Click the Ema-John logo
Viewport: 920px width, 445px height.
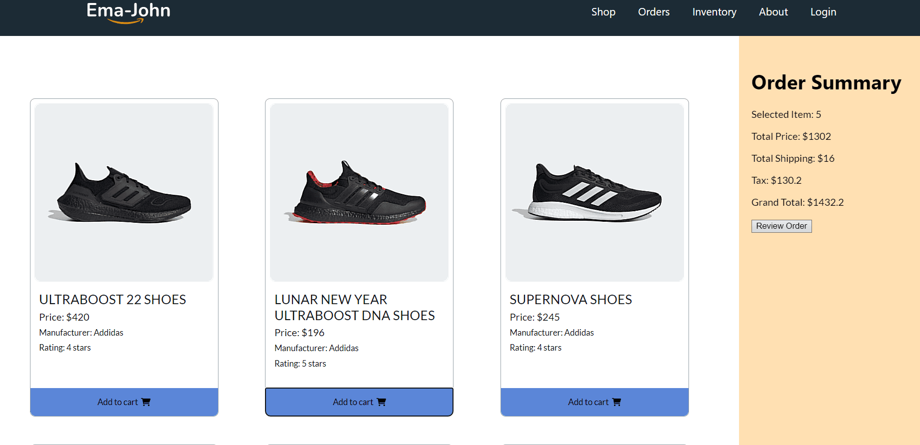pyautogui.click(x=128, y=12)
